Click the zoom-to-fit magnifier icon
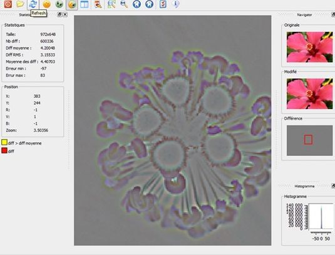This screenshot has height=255, width=335. (x=111, y=4)
